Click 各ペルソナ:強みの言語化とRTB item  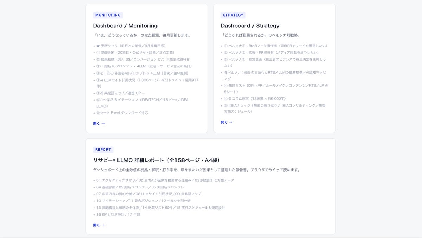pos(275,76)
